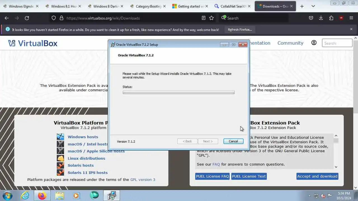Open the Windows hosts package icon

coord(60,137)
